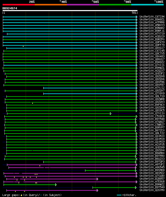This screenshot has height=197, width=166.
Task: Click the UniRef100_B9HWZ2 label
Action: [x=152, y=185]
